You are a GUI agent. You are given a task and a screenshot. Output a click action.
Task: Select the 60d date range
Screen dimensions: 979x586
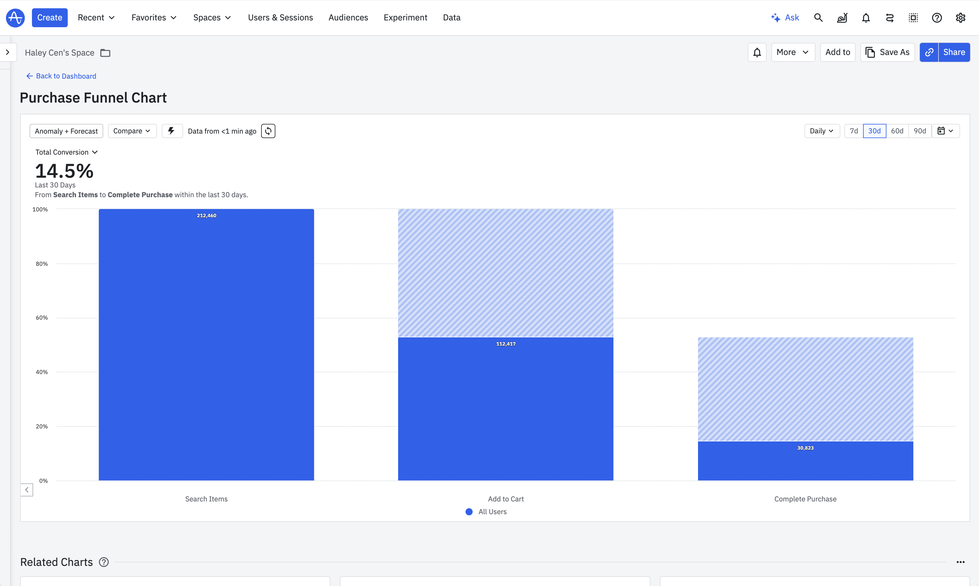[x=897, y=131]
